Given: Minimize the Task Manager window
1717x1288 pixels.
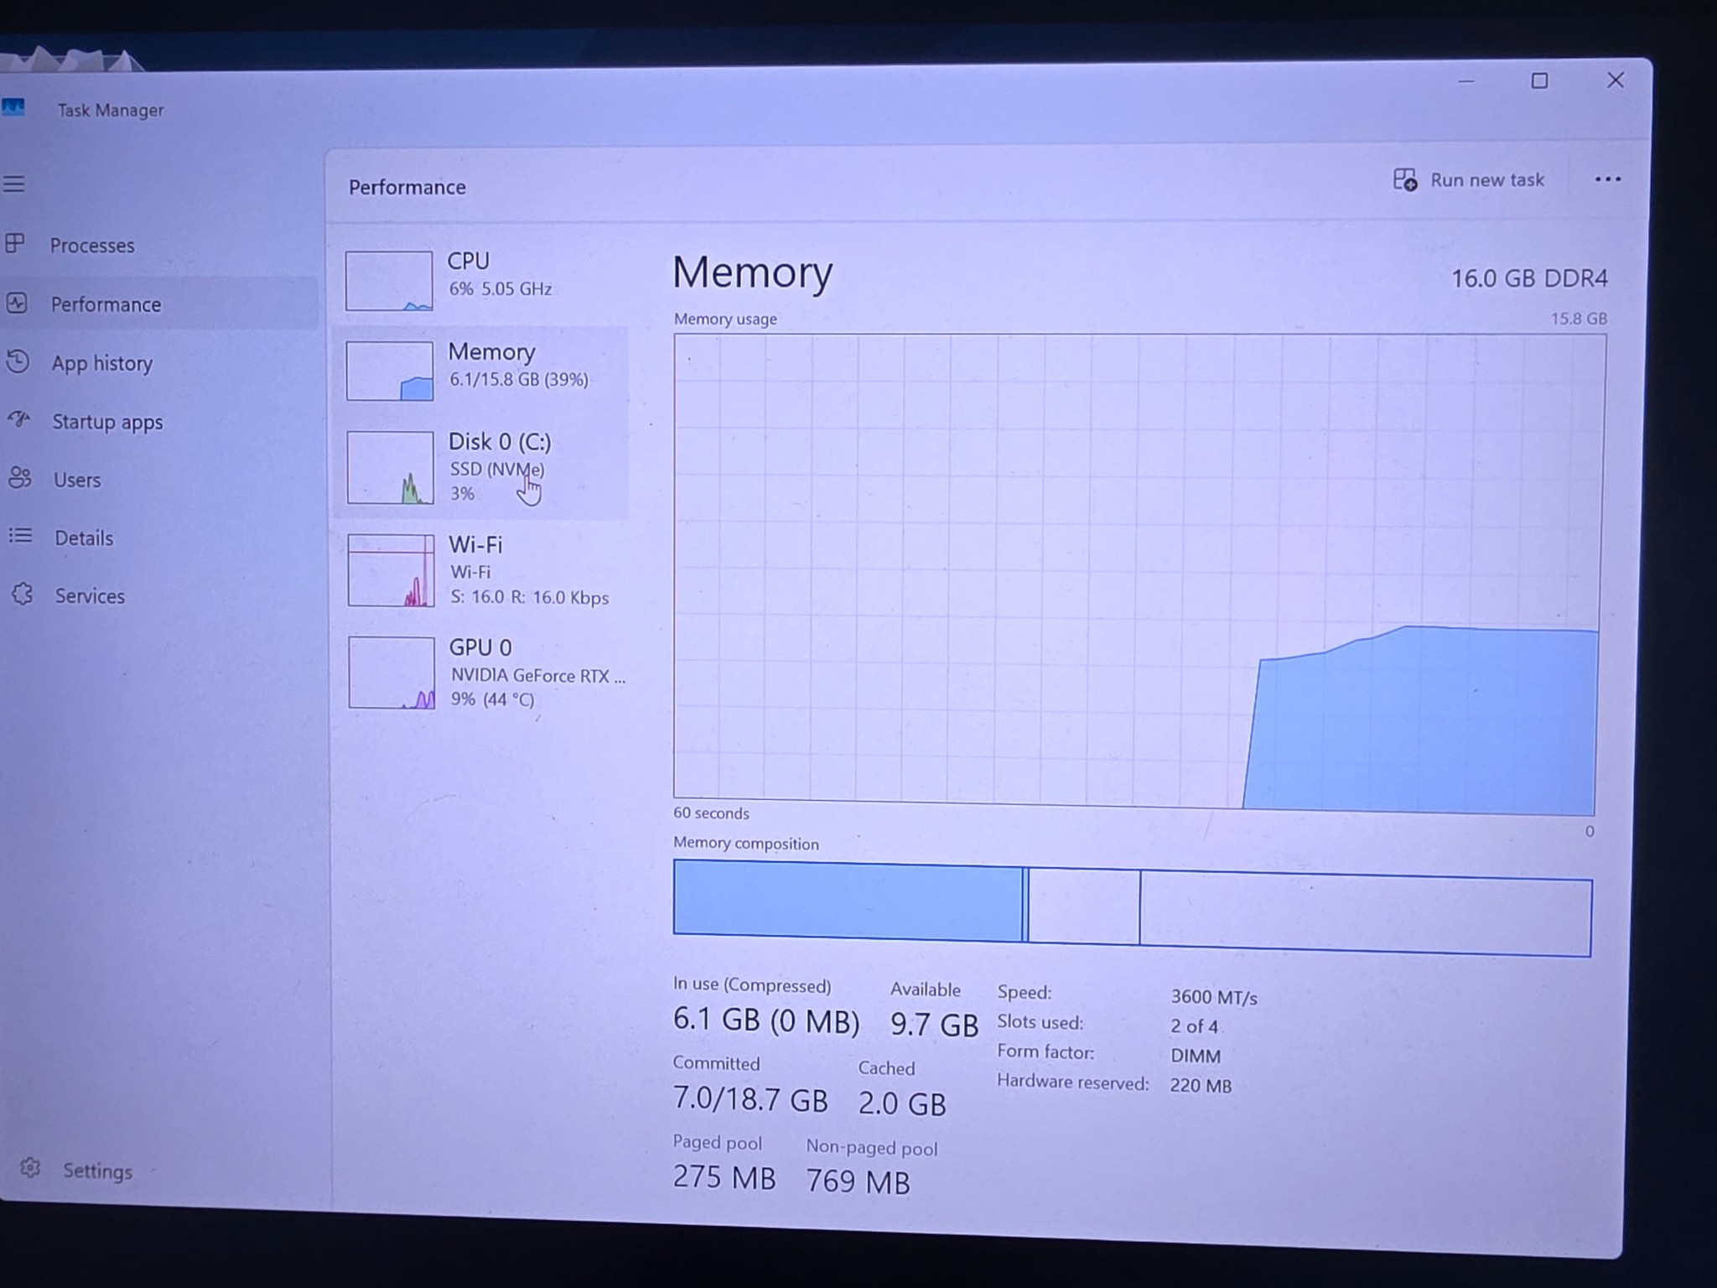Looking at the screenshot, I should [1465, 81].
